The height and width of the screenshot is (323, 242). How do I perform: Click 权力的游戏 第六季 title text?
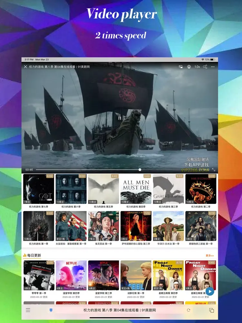[71, 207]
